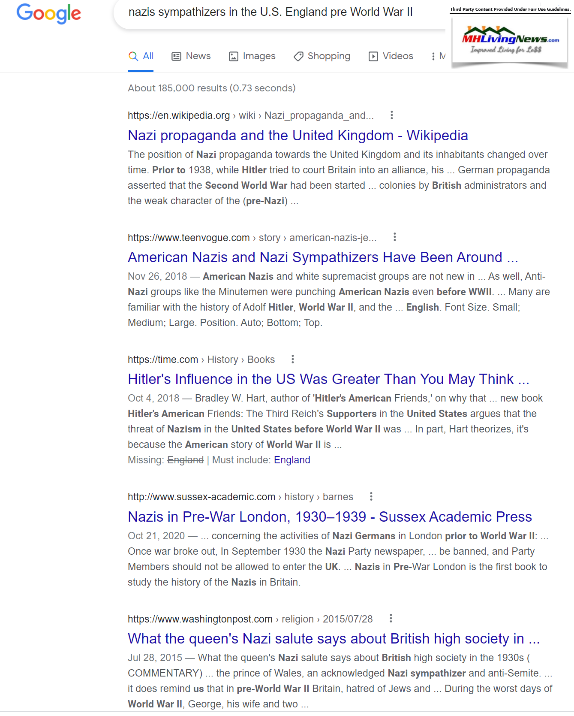The height and width of the screenshot is (716, 574).
Task: Select the Videos search tab
Action: click(391, 56)
